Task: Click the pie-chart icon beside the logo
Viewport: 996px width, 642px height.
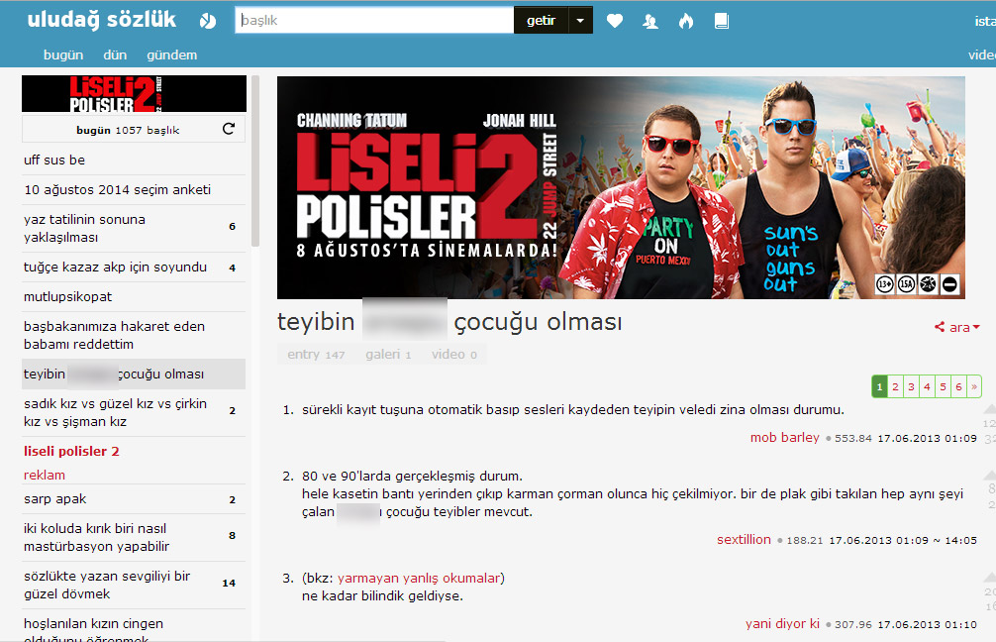Action: [x=207, y=21]
